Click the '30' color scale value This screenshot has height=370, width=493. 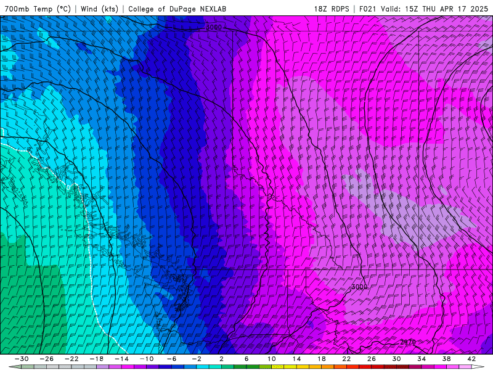pyautogui.click(x=396, y=359)
